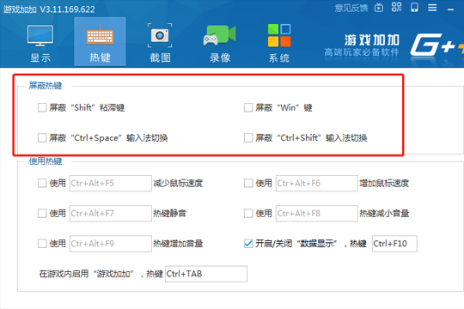This screenshot has width=464, height=309.
Task: Click the 热键增加音量 label
Action: [x=178, y=244]
